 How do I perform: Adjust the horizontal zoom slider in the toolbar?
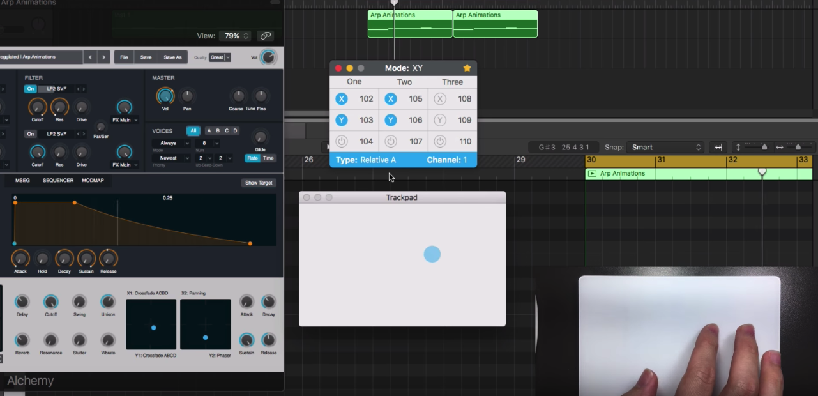(x=798, y=147)
